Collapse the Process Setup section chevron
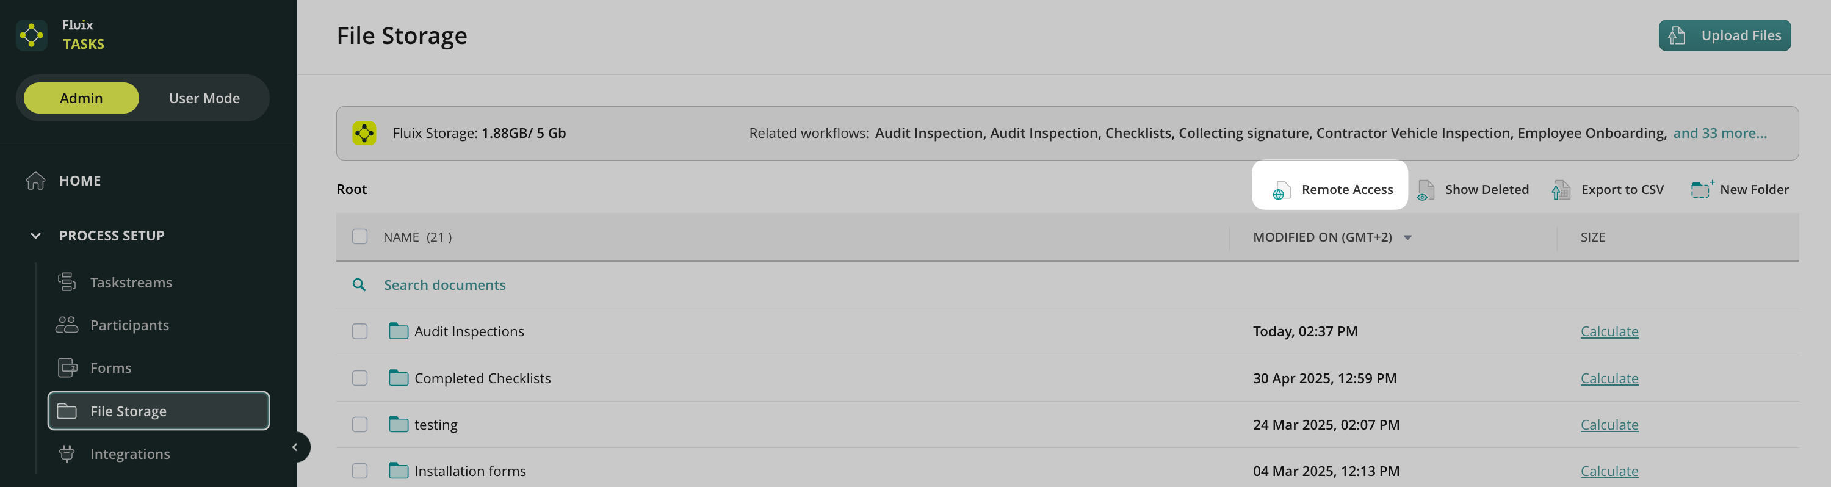 point(35,236)
